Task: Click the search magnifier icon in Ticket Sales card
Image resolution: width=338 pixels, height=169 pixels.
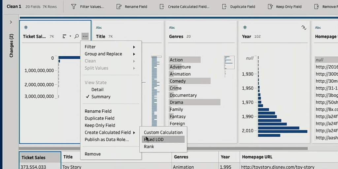Action: click(x=77, y=37)
